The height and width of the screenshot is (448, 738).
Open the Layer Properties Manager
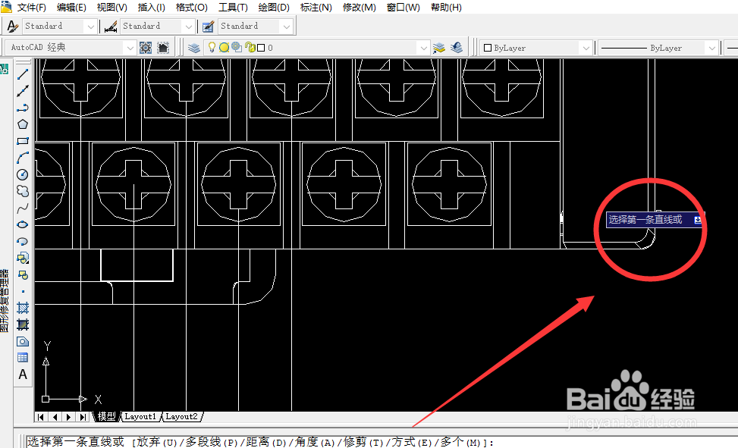(194, 48)
